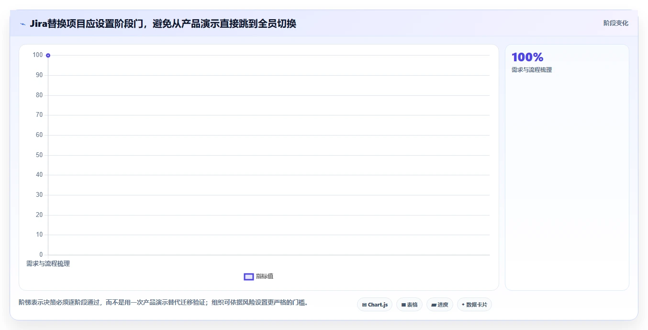Click the y-axis label 50
The height and width of the screenshot is (330, 648).
(39, 155)
